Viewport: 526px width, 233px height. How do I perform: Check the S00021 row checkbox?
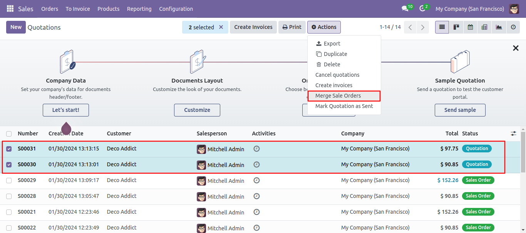tap(9, 212)
